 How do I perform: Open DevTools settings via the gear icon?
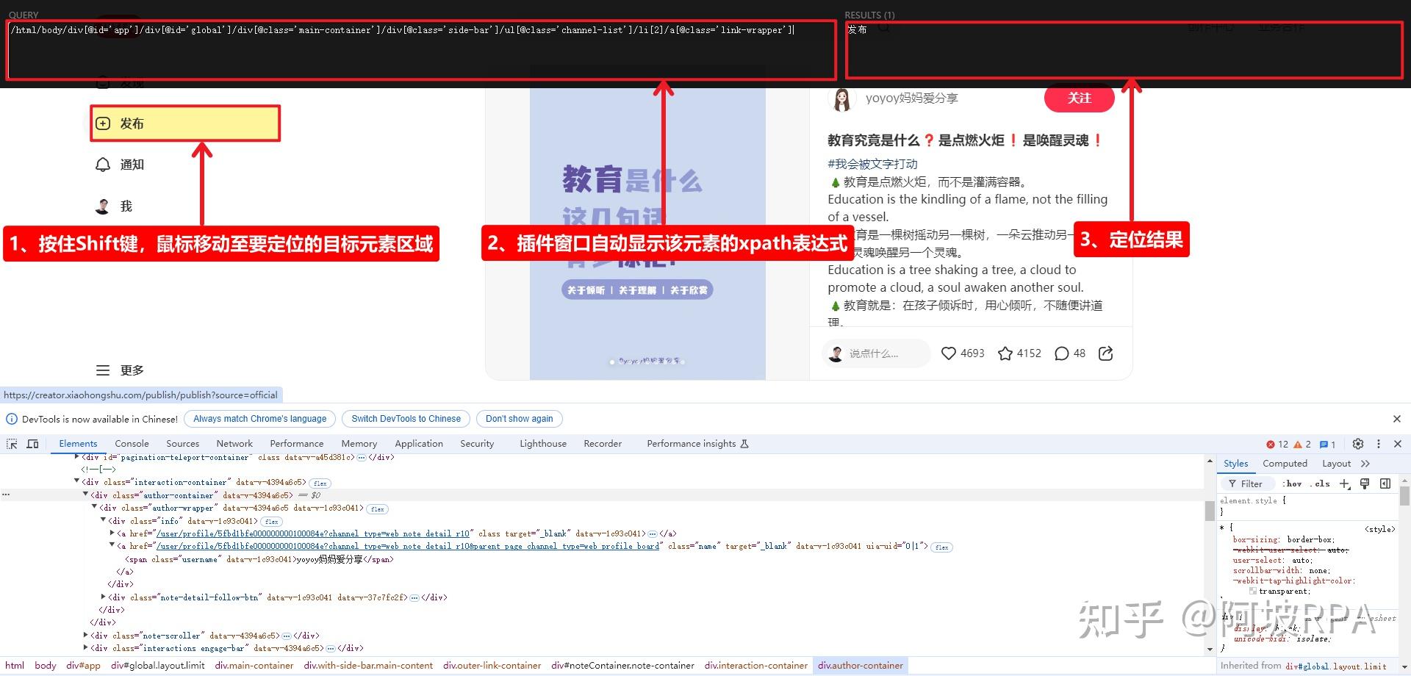click(x=1358, y=444)
